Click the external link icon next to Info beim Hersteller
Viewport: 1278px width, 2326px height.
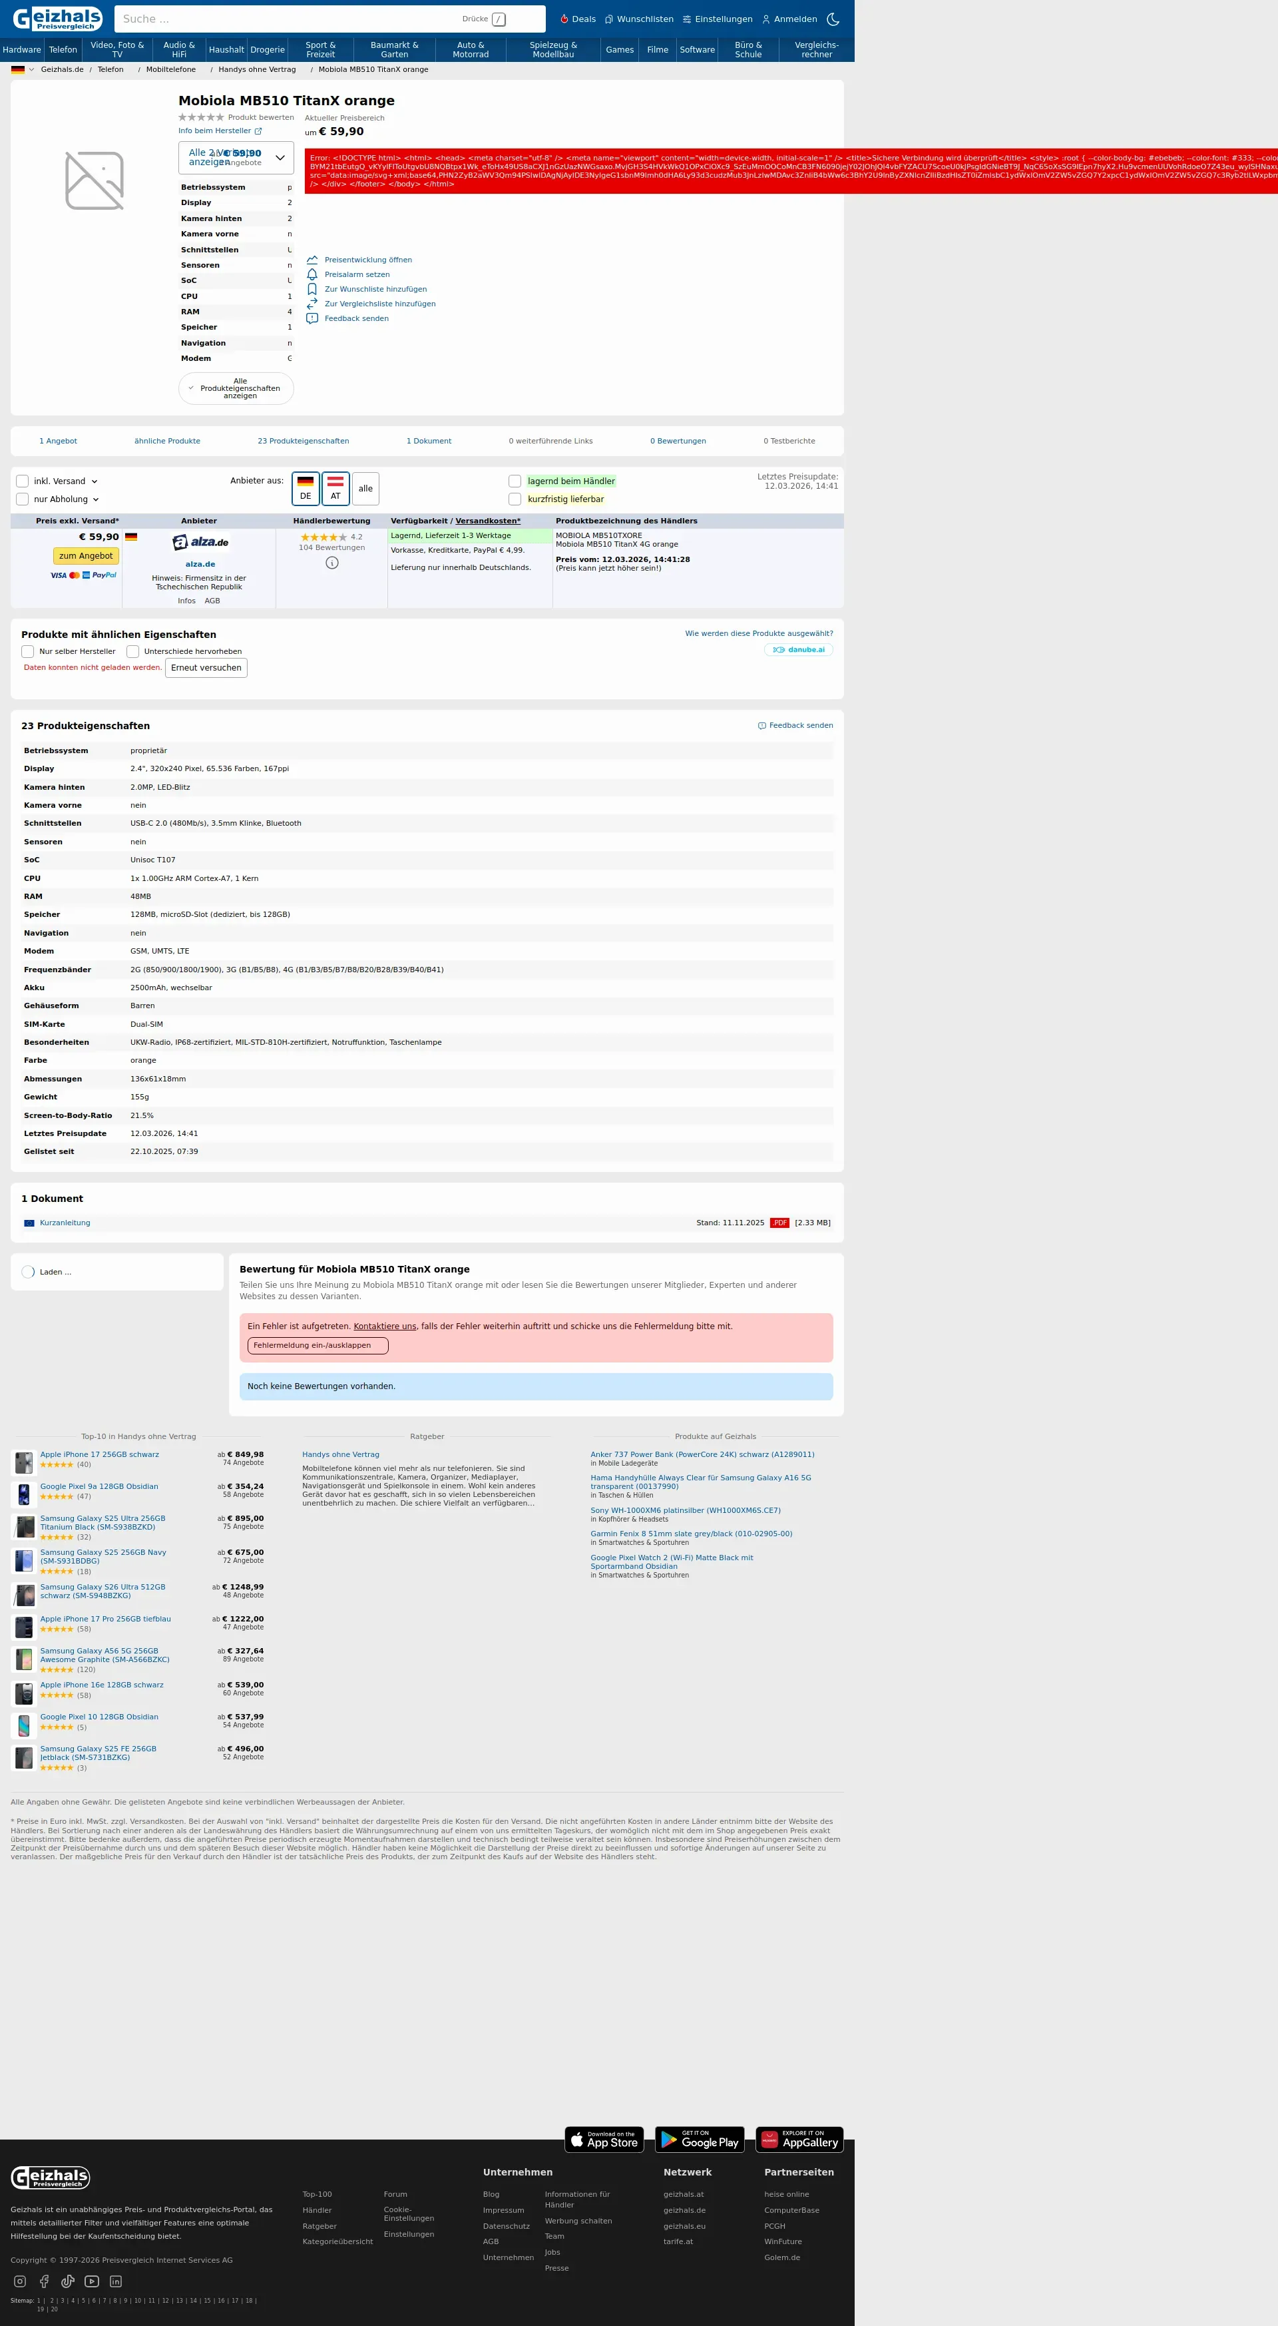pos(258,131)
